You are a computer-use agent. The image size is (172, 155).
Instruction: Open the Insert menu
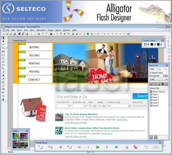pos(19,30)
